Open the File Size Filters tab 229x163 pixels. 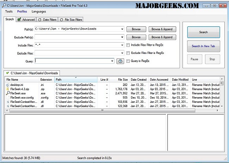point(71,20)
